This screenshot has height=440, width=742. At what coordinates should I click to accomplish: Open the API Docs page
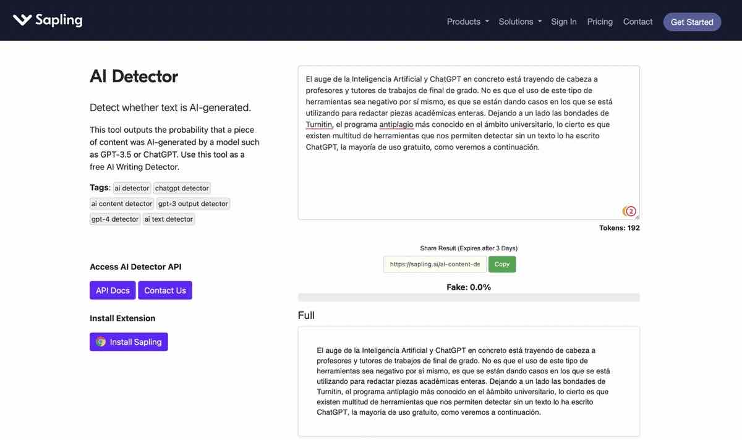click(x=113, y=290)
